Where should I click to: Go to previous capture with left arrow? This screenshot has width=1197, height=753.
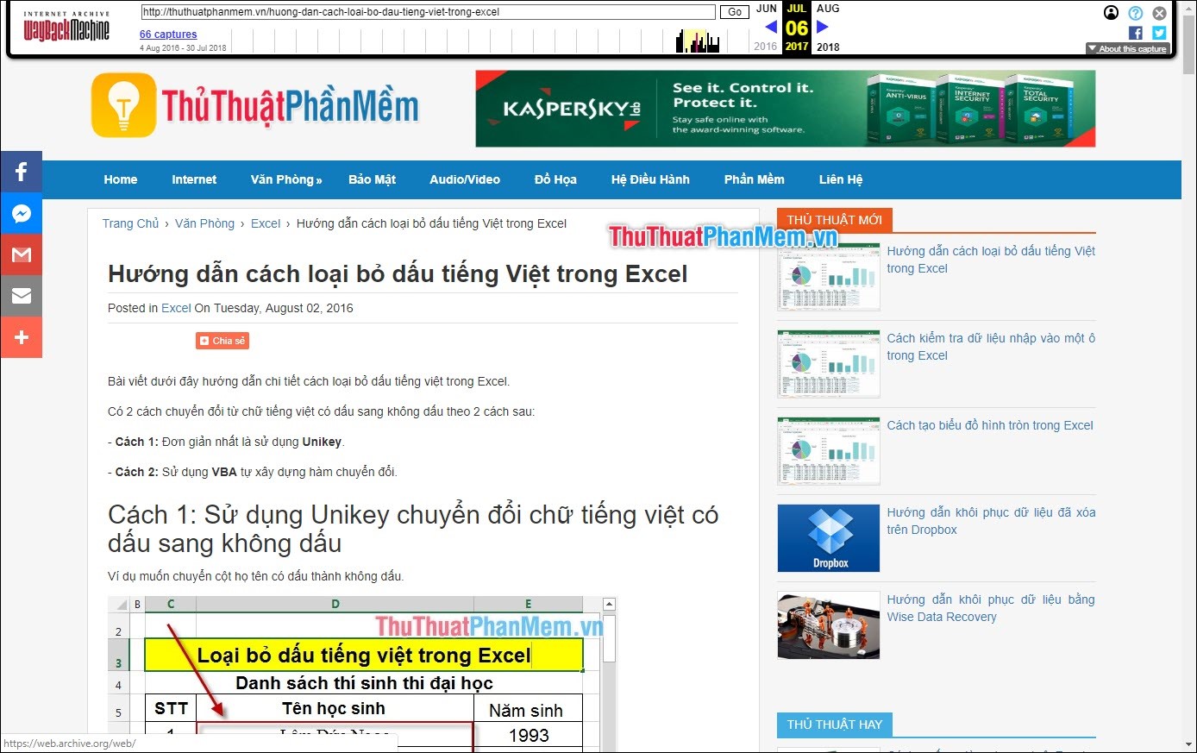[771, 27]
